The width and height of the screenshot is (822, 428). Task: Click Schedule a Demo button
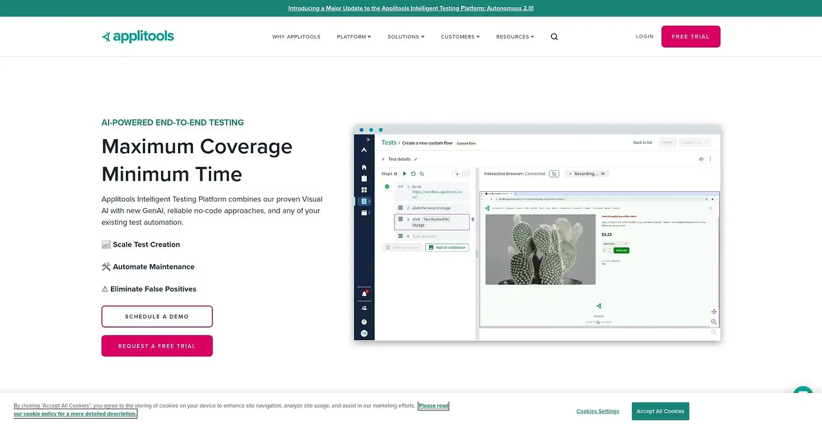click(157, 316)
